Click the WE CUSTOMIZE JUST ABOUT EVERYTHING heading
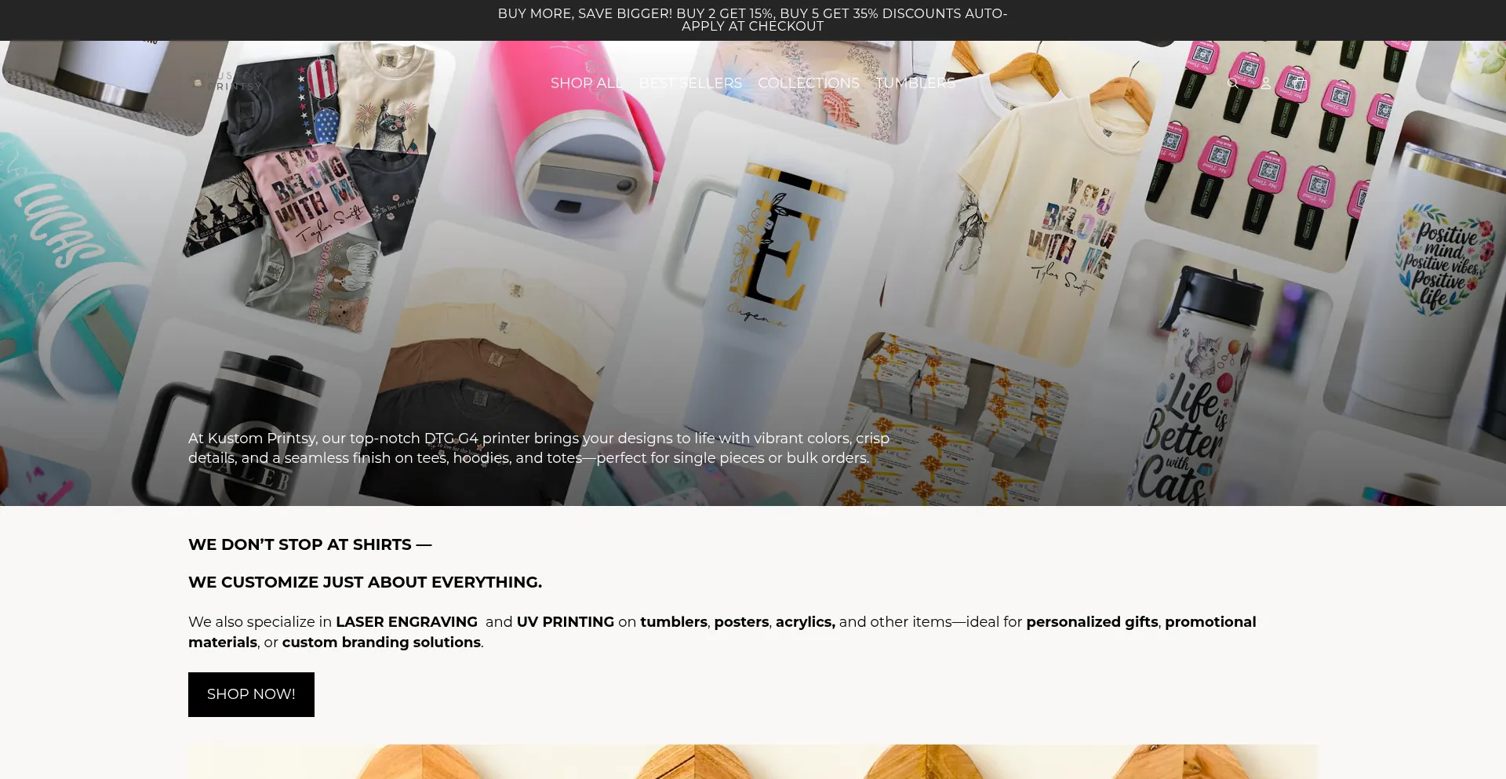1506x779 pixels. pyautogui.click(x=365, y=582)
